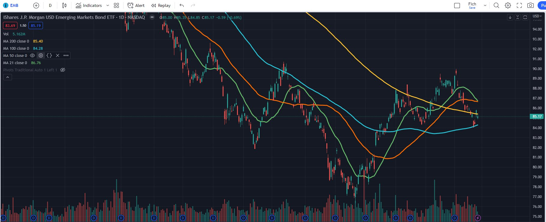This screenshot has height=222, width=546.
Task: Click the down arrow pane button
Action: tap(510, 17)
